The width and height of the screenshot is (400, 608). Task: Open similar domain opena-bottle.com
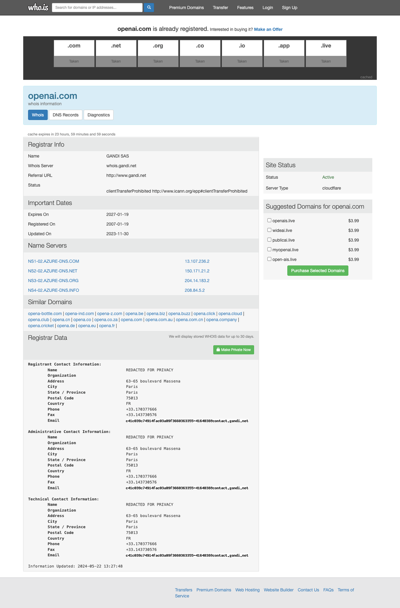(x=45, y=314)
